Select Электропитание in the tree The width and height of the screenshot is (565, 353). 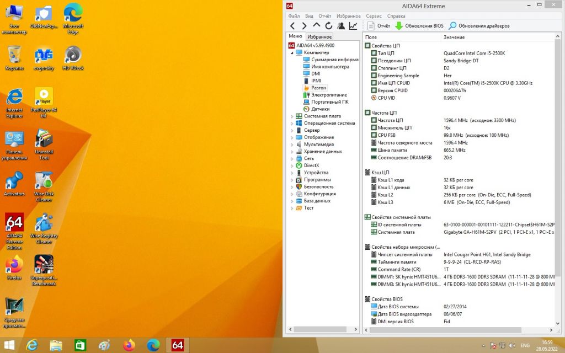click(x=325, y=95)
